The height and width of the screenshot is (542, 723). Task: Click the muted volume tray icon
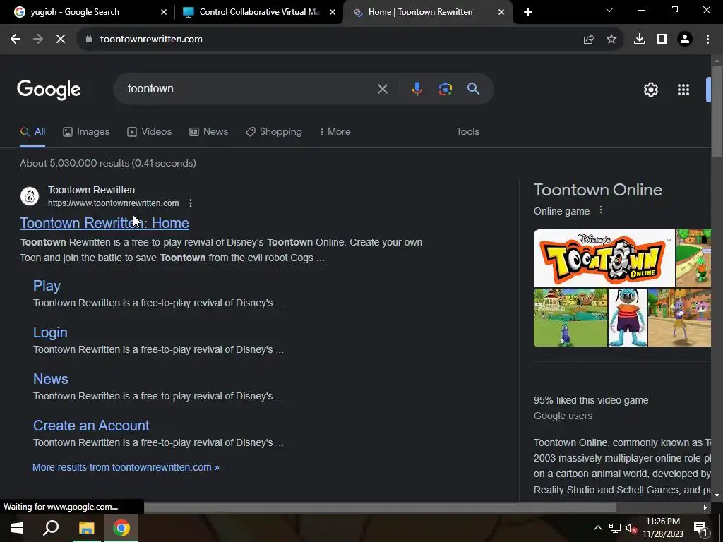click(x=631, y=528)
